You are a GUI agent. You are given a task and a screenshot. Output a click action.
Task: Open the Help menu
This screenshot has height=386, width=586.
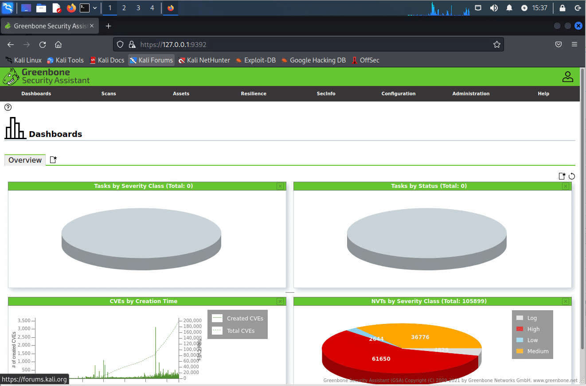[x=543, y=94]
